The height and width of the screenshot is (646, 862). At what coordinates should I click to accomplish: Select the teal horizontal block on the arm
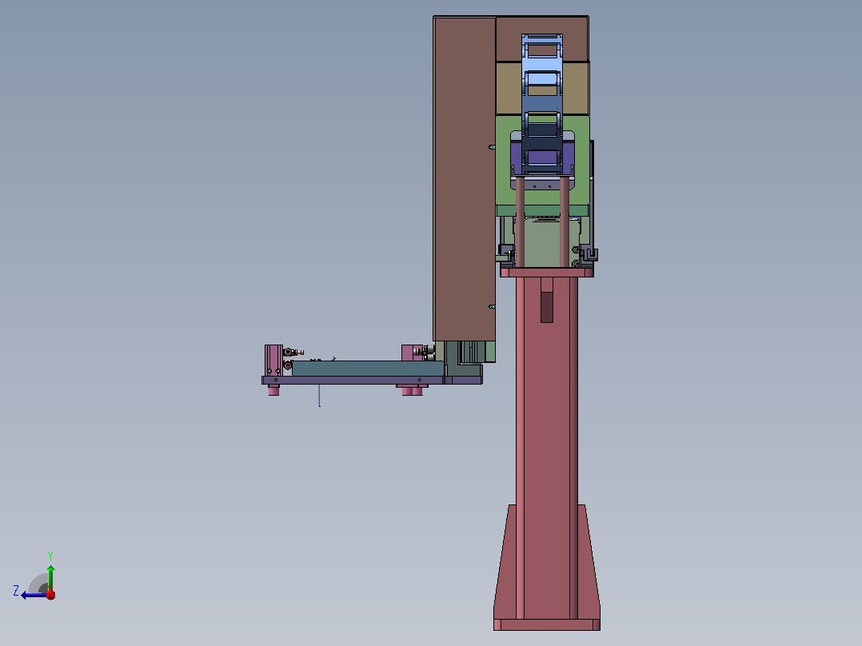[368, 369]
